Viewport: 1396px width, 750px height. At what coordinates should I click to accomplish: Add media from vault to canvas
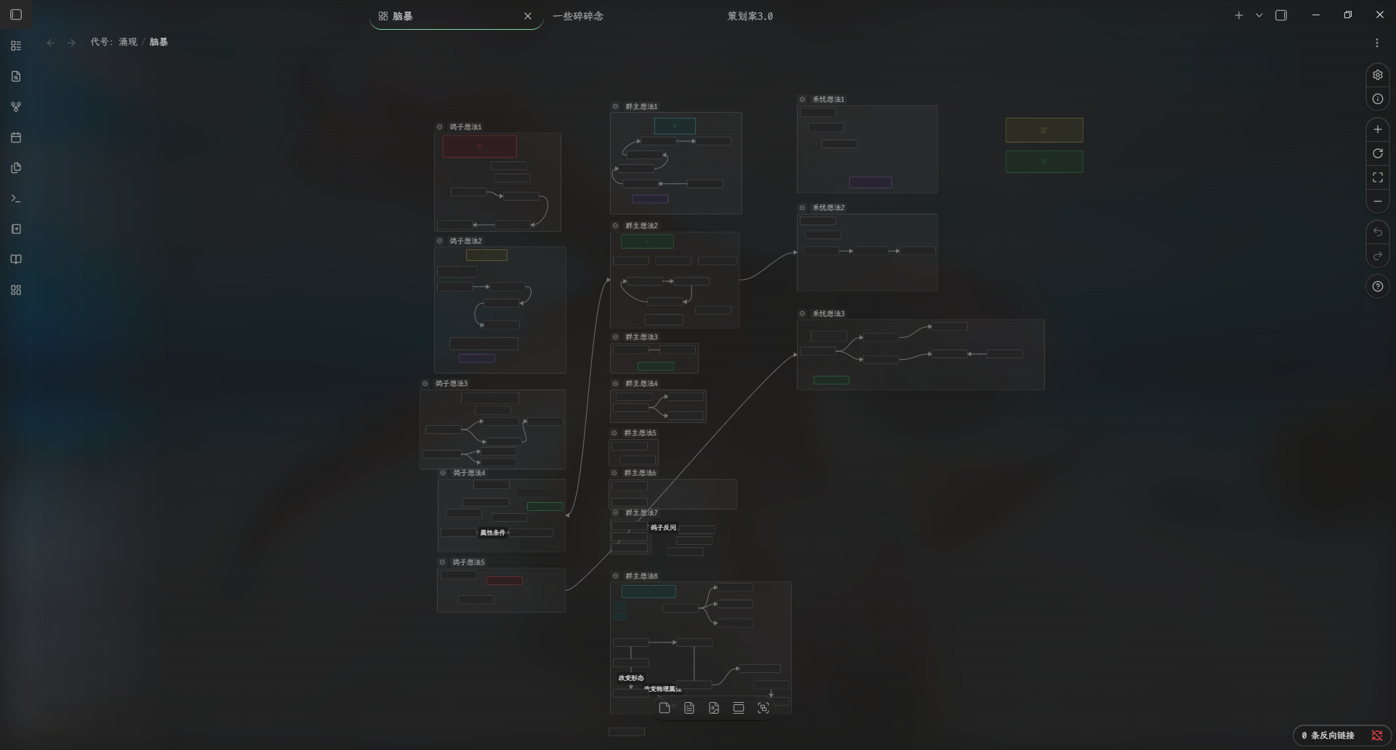click(714, 708)
